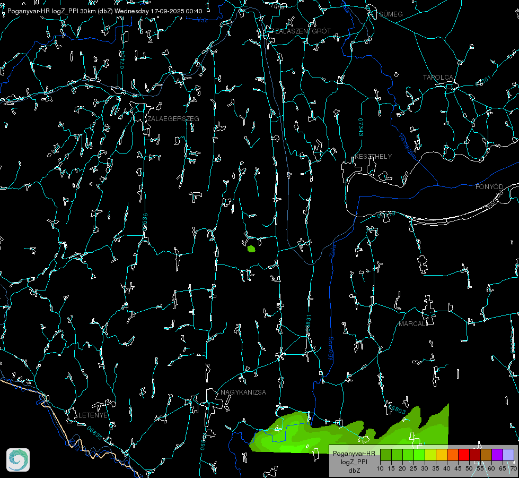519x478 pixels.
Task: Click the 60-65 dBZ purple legend swatch
Action: click(497, 455)
